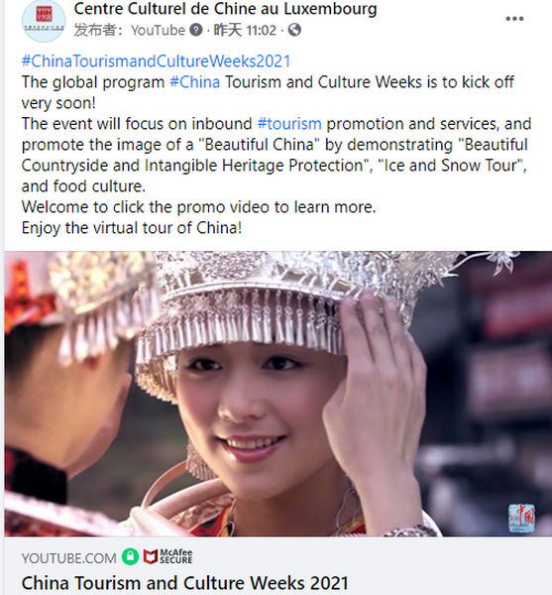This screenshot has width=552, height=595.
Task: Open the #China hashtag link
Action: tap(195, 82)
